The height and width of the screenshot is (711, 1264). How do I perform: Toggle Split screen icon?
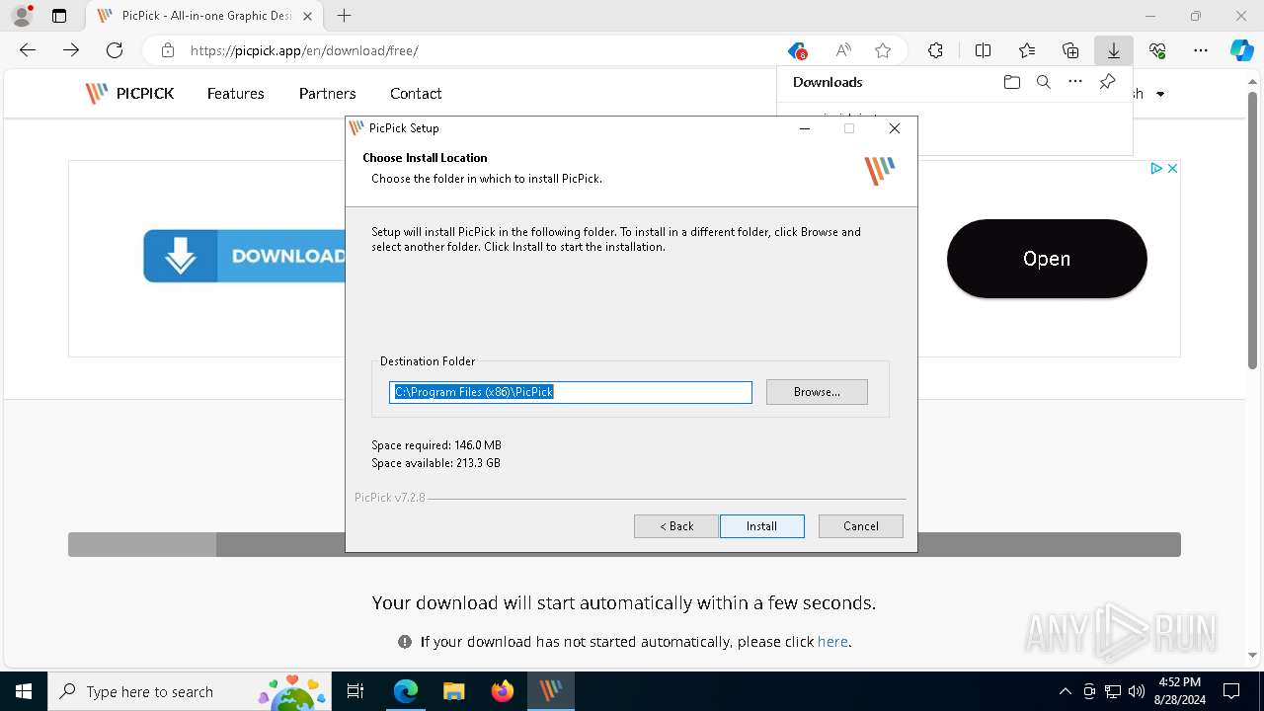tap(983, 50)
